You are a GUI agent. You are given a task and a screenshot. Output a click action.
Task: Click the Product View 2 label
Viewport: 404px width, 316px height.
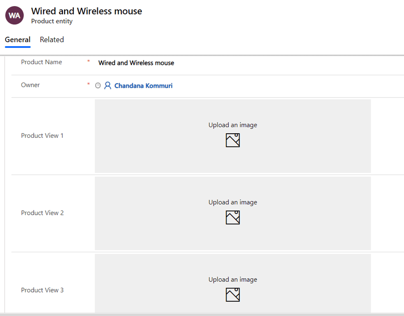pos(42,213)
